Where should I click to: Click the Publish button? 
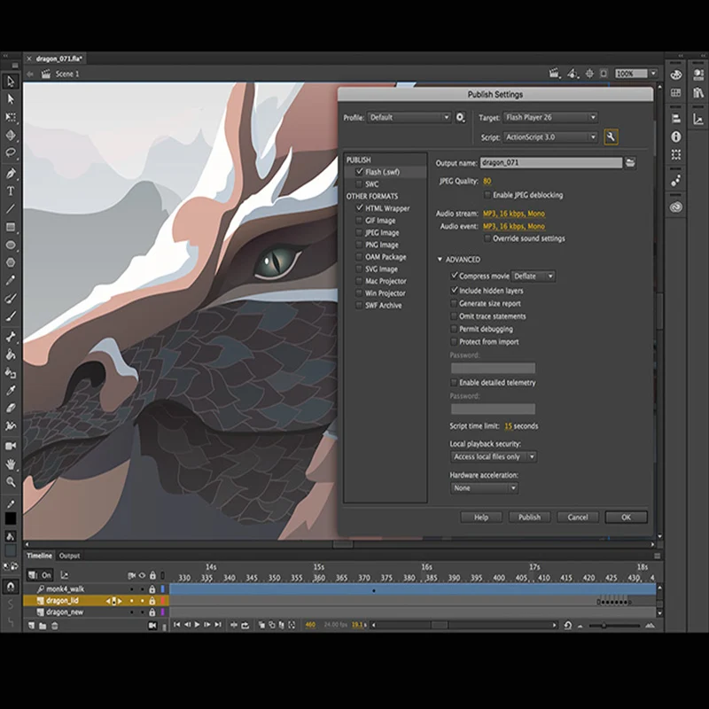tap(529, 517)
